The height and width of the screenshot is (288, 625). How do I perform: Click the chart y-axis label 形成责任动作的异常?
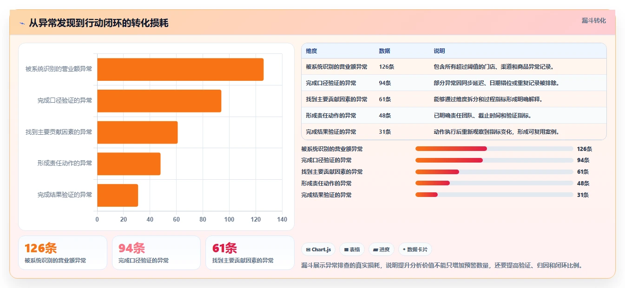coord(65,164)
